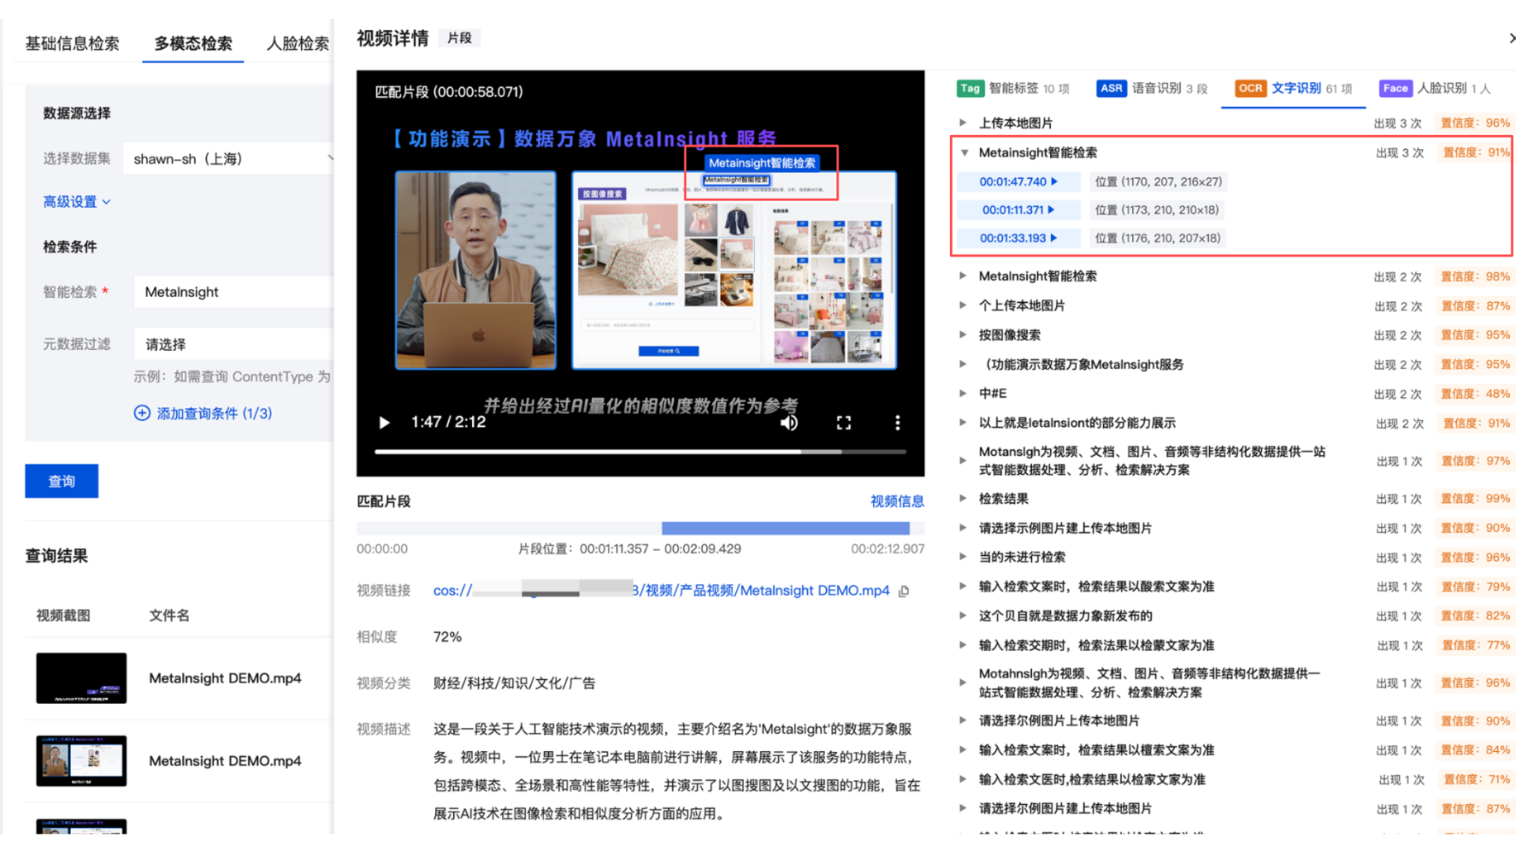This screenshot has height=853, width=1516.
Task: Expand the 当的未进行检索 row
Action: [963, 558]
